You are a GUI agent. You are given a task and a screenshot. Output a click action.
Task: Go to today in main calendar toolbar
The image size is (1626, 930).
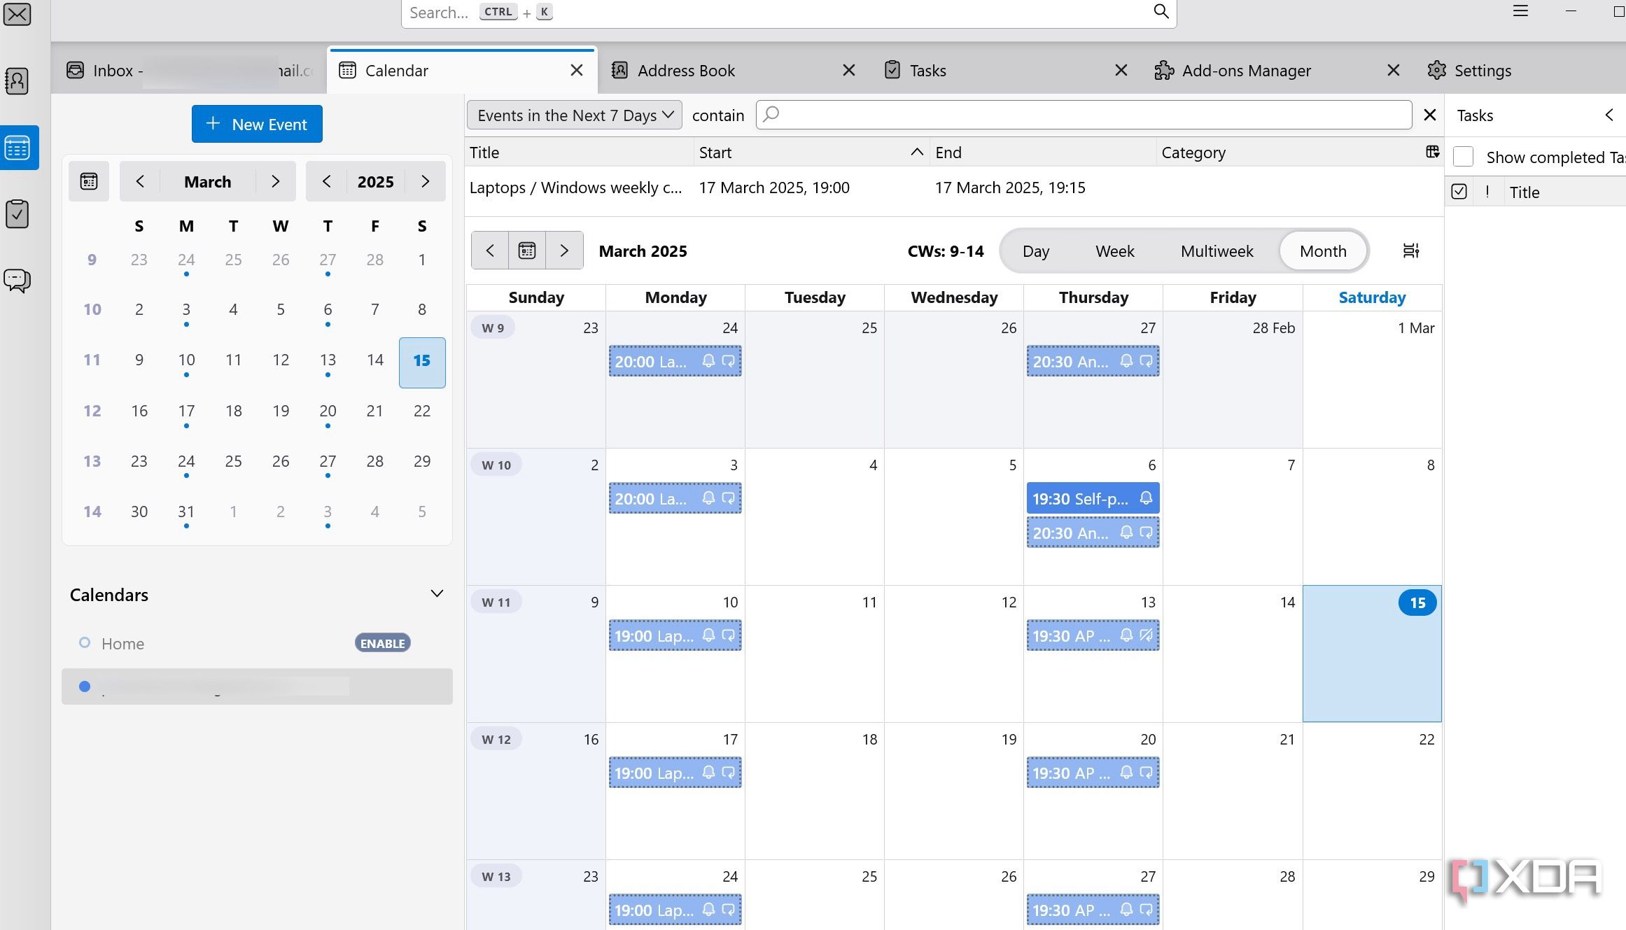click(x=527, y=251)
